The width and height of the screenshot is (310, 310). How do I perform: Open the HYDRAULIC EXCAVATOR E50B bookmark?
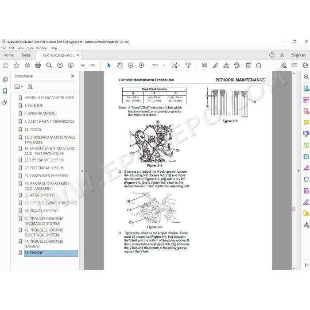(49, 98)
